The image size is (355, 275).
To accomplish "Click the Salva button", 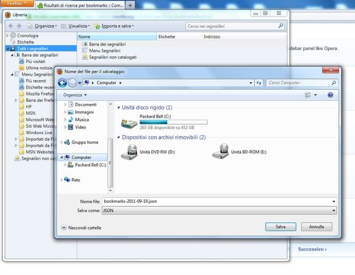I will (280, 227).
